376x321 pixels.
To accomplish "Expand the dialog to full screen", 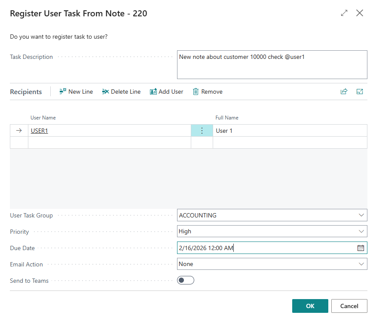I will [x=344, y=13].
